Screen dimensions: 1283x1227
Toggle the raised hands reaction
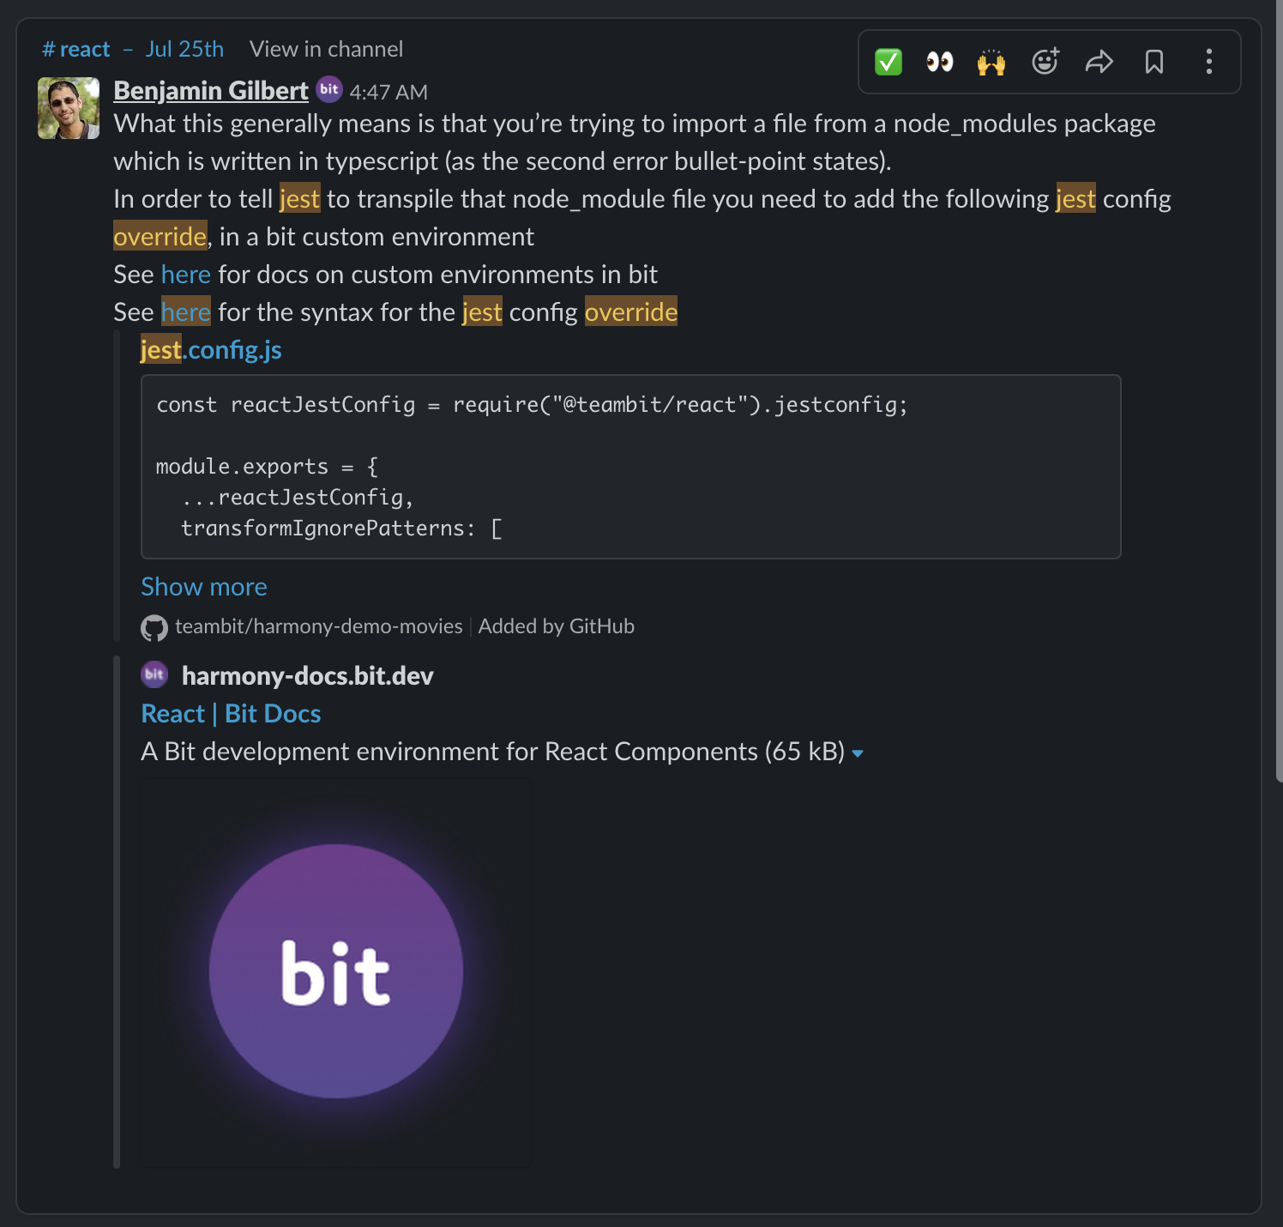(990, 61)
